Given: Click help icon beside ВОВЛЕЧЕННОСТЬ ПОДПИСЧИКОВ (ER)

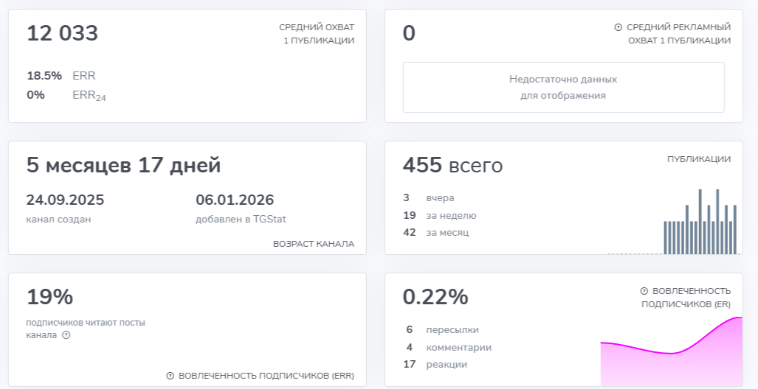Looking at the screenshot, I should pos(644,291).
